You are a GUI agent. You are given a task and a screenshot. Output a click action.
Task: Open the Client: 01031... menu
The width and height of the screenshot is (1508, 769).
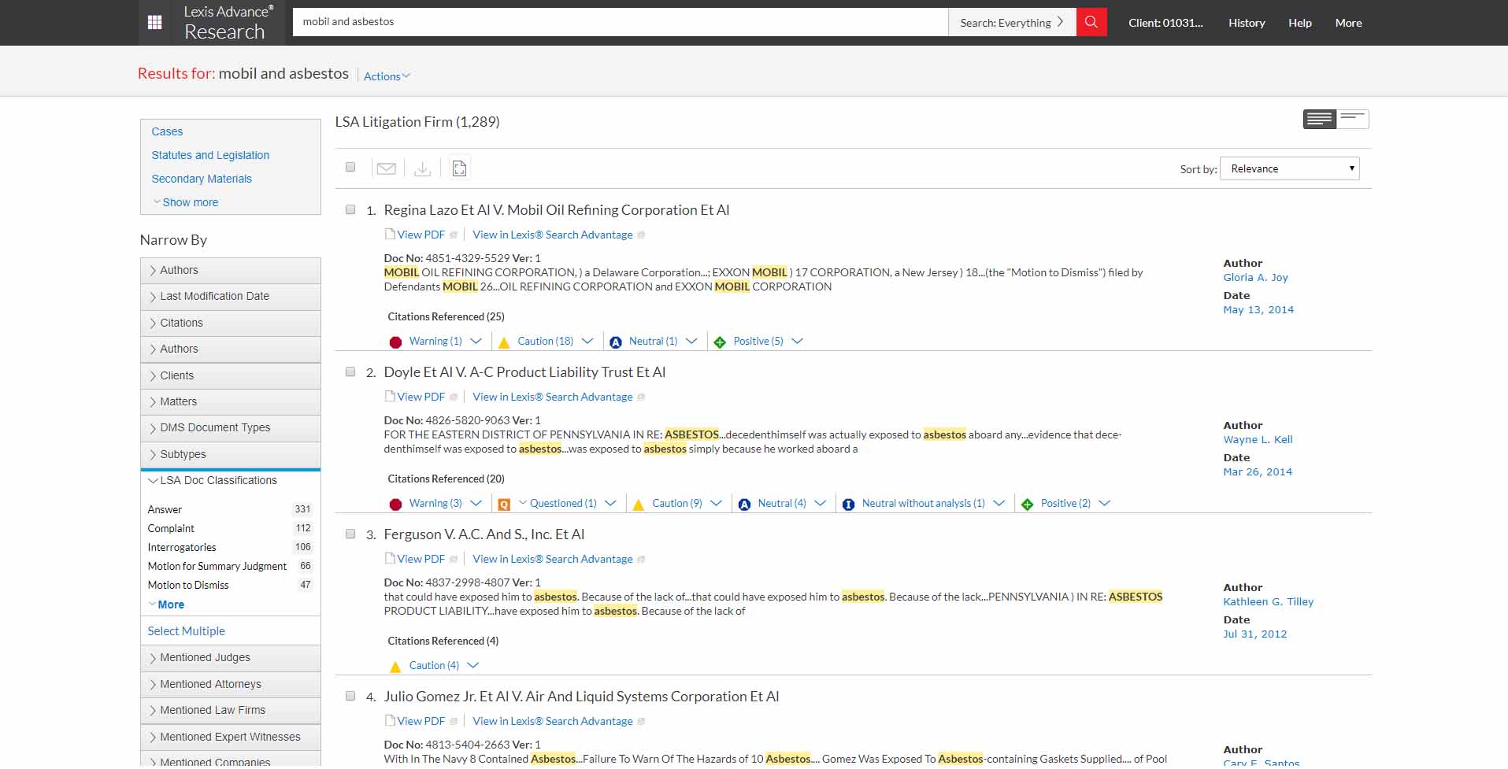click(1165, 23)
